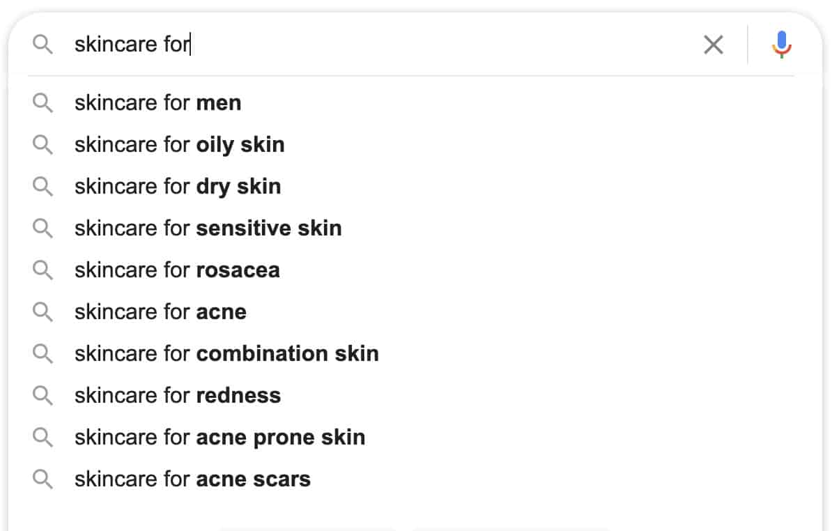Click the search icon beside 'skincare for rosacea'

[43, 270]
